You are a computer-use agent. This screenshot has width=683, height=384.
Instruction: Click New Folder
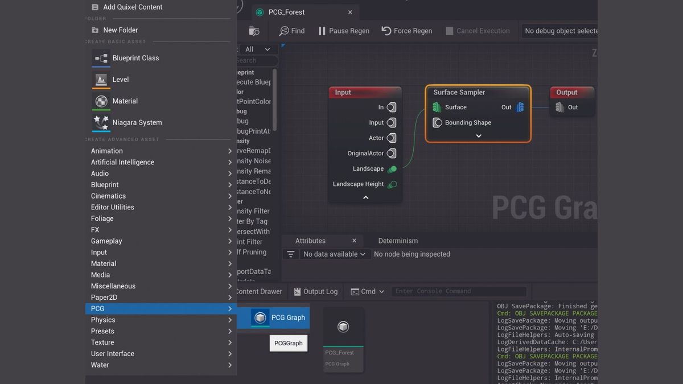pyautogui.click(x=120, y=30)
